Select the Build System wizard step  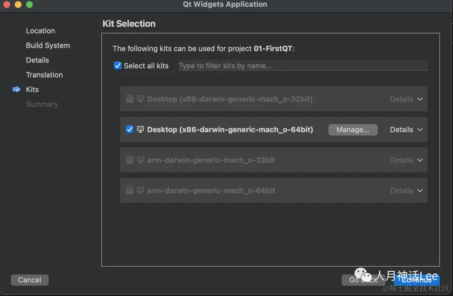click(48, 45)
